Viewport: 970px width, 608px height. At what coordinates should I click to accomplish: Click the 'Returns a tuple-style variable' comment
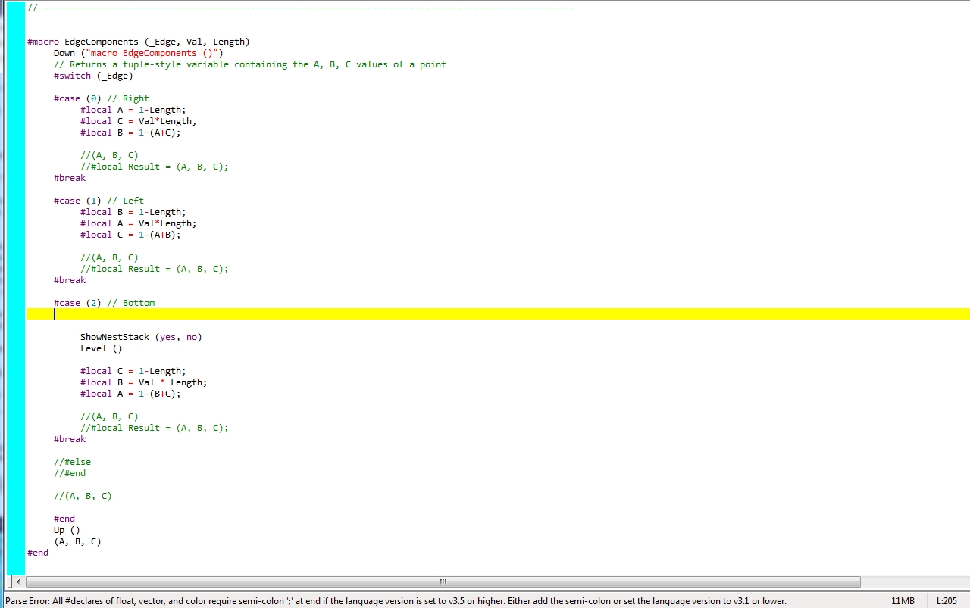250,64
